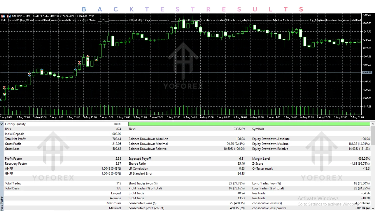Click the 4307.80 price scale label
The height and width of the screenshot is (211, 376).
(367, 15)
